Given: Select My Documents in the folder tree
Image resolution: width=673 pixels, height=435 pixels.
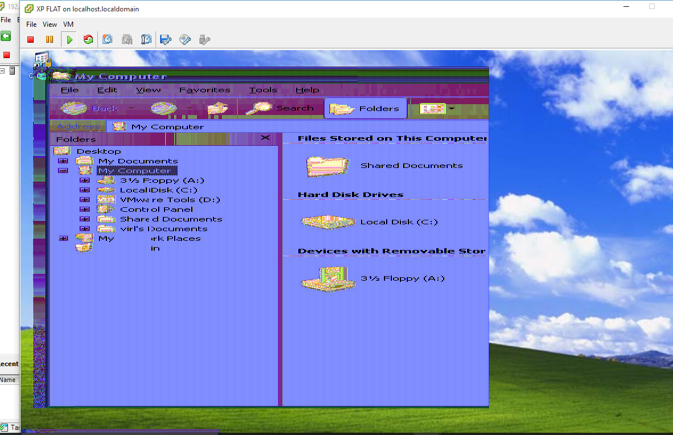Looking at the screenshot, I should coord(138,161).
